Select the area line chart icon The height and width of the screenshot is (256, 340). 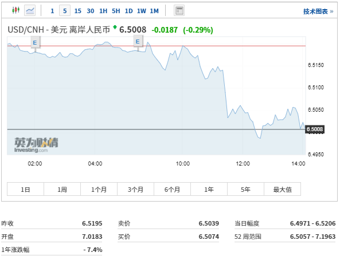[30, 10]
